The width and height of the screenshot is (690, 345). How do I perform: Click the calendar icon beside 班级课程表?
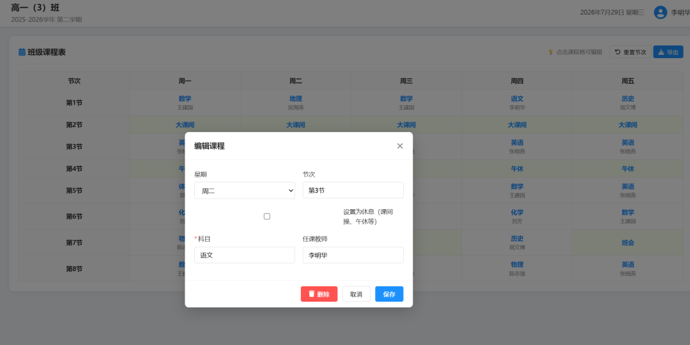pyautogui.click(x=22, y=52)
